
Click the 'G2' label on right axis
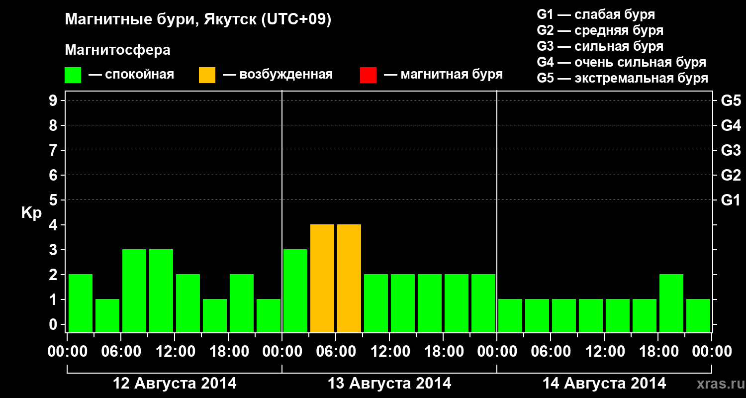coord(731,175)
